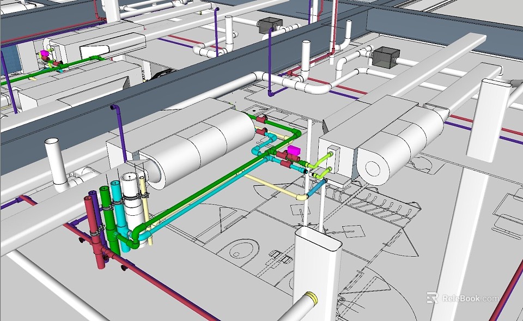This screenshot has width=523, height=321.
Task: Click the ReleBook logo icon beside the watermark
Action: point(433,299)
